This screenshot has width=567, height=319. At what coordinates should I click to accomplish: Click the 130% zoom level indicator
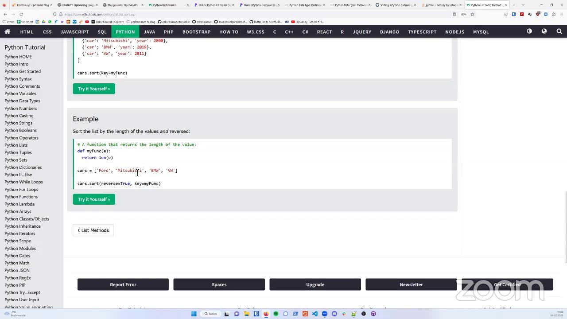463,14
